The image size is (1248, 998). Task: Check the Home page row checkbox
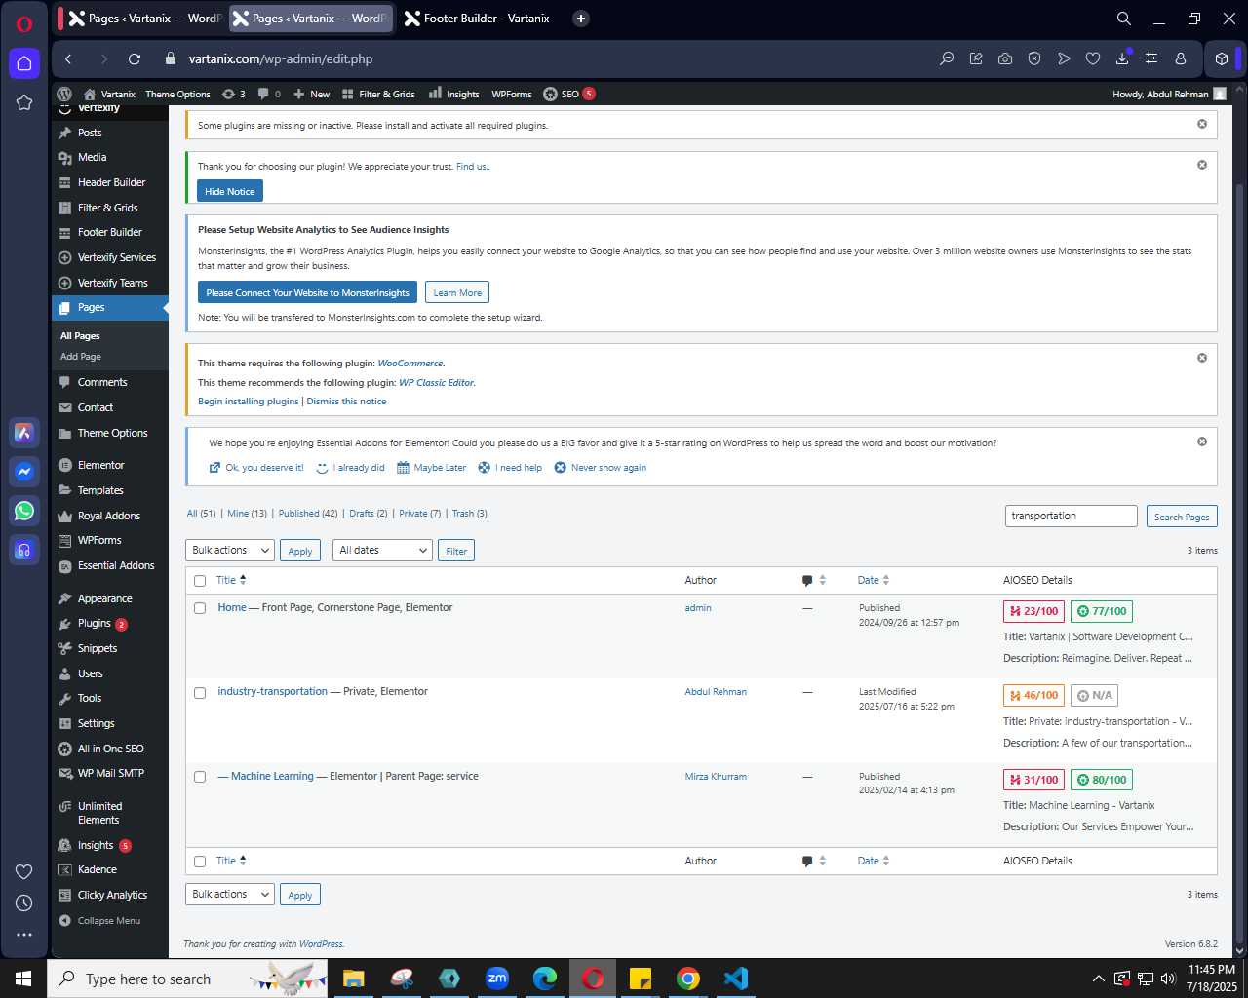(x=200, y=608)
